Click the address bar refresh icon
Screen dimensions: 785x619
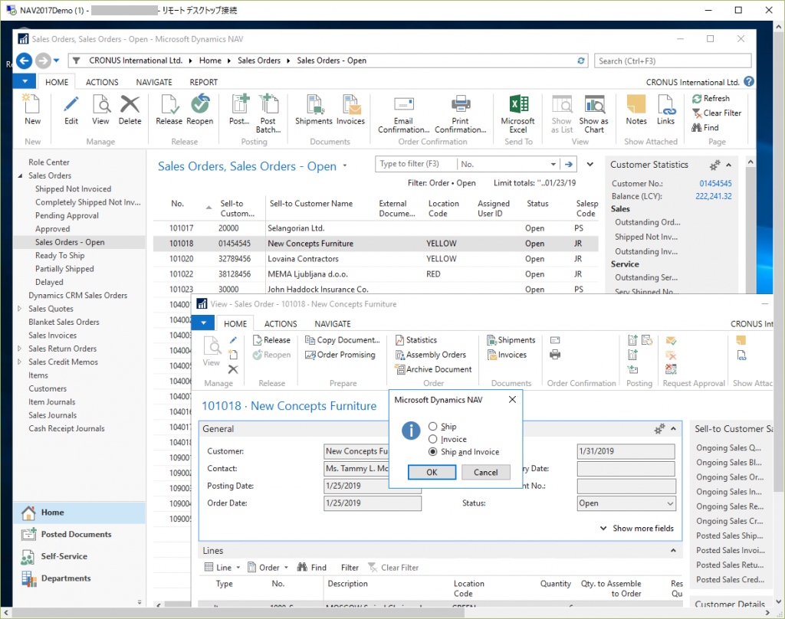coord(581,61)
